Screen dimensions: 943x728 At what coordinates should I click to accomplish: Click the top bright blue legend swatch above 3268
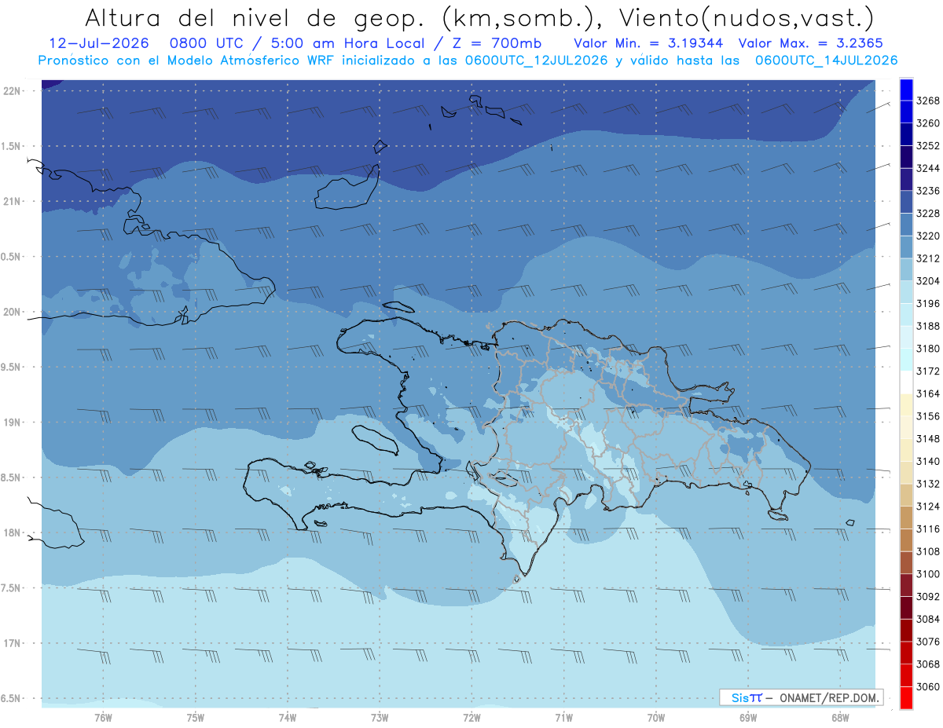pos(906,90)
